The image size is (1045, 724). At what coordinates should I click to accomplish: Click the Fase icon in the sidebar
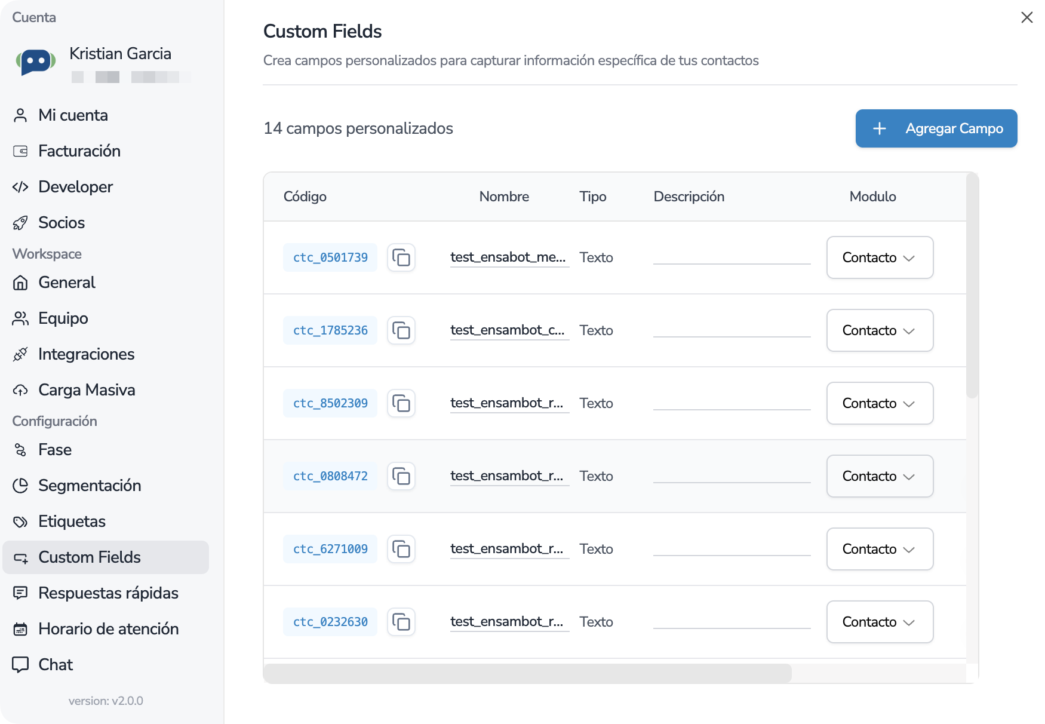[20, 450]
